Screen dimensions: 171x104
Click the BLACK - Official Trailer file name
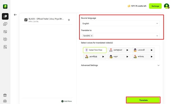pos(46,19)
